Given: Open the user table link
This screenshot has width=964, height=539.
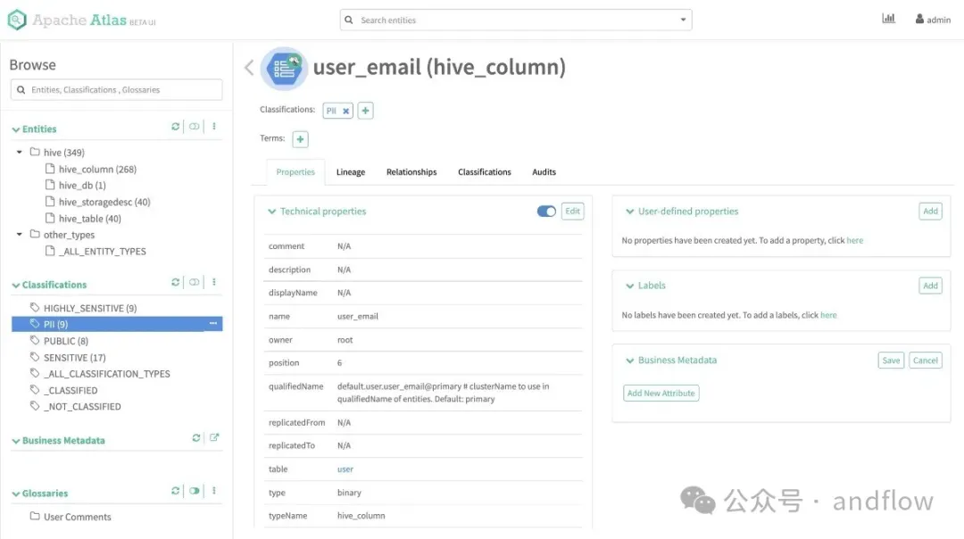Looking at the screenshot, I should pyautogui.click(x=345, y=469).
